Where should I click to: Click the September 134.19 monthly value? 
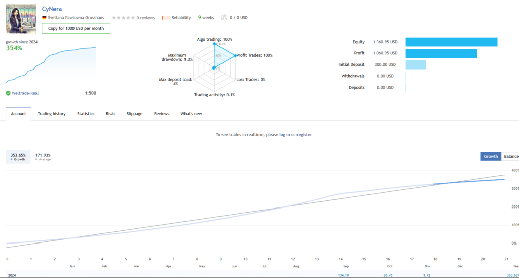pos(345,274)
